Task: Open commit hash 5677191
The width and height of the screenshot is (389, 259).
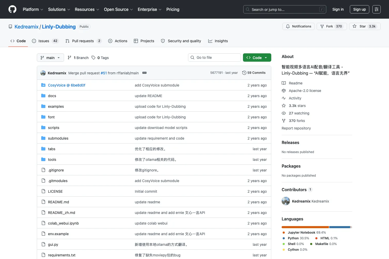Action: coord(217,73)
